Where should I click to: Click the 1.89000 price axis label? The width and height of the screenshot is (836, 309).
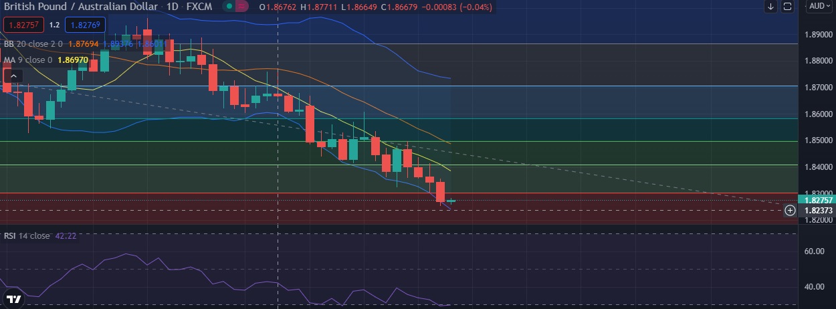point(818,34)
